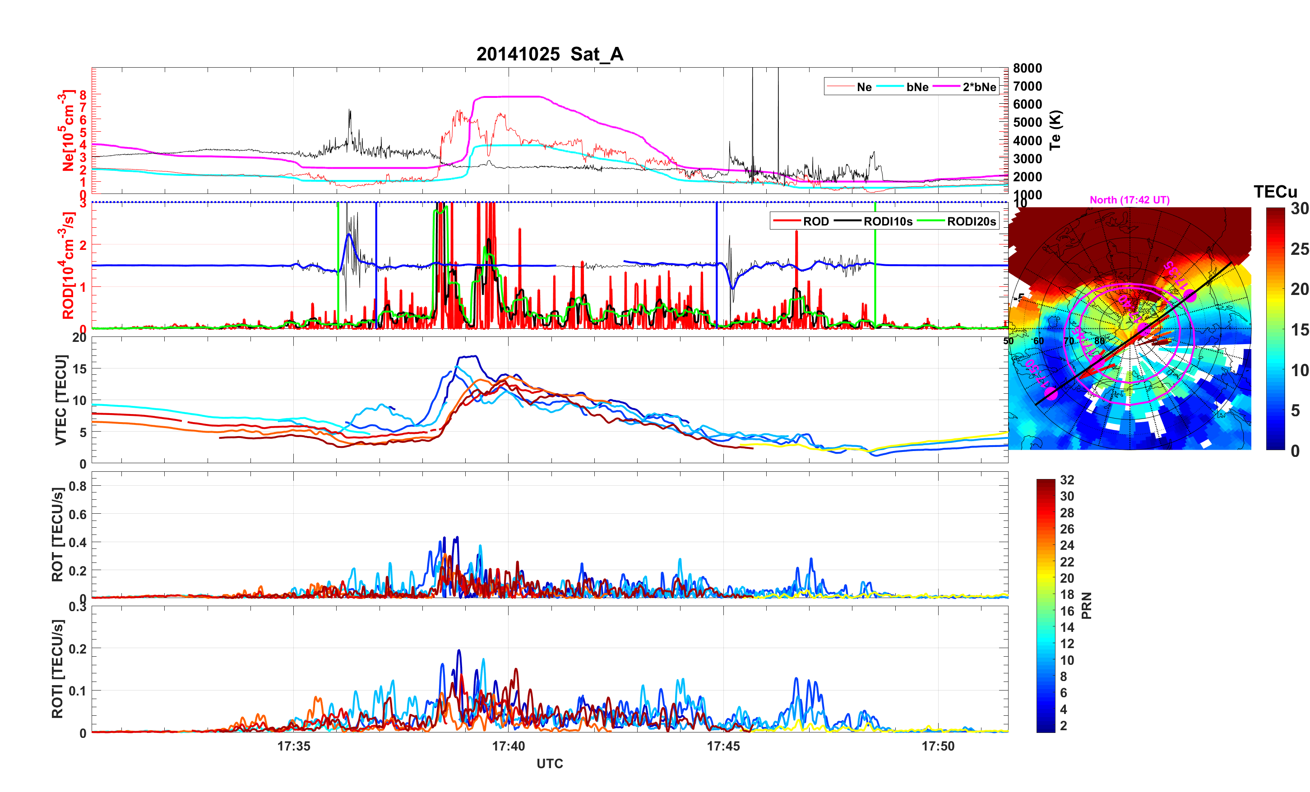Click the magenta 2*bNe legend entry

979,87
